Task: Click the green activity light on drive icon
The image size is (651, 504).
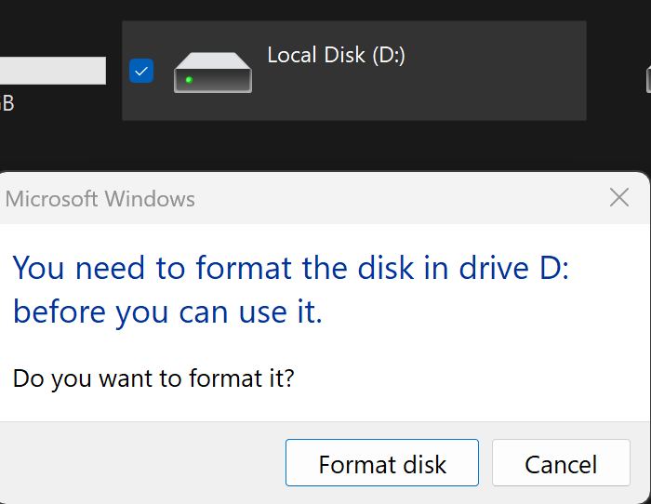Action: pyautogui.click(x=189, y=80)
